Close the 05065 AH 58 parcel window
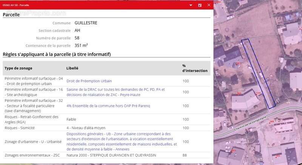Viewport: 302px width, 165px height. pyautogui.click(x=209, y=5)
